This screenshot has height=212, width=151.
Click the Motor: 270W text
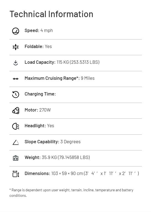(x=38, y=110)
